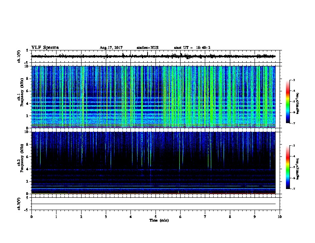Click inside the ch.2 spectrogram panel

[153, 163]
